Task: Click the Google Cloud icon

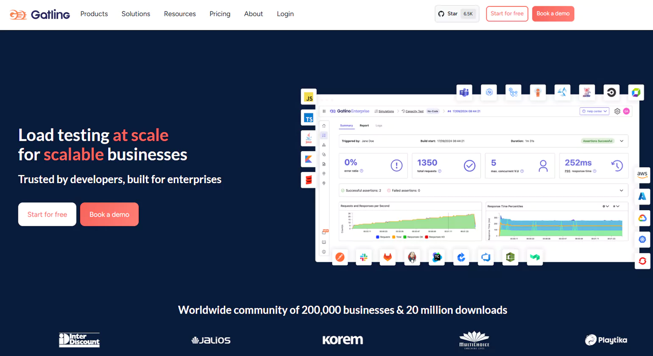Action: [642, 218]
